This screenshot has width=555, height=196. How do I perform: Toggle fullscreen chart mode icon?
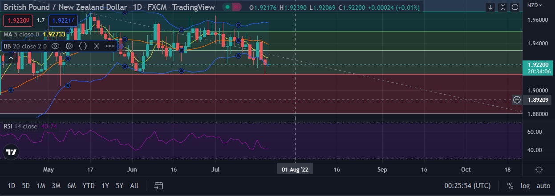pyautogui.click(x=514, y=7)
